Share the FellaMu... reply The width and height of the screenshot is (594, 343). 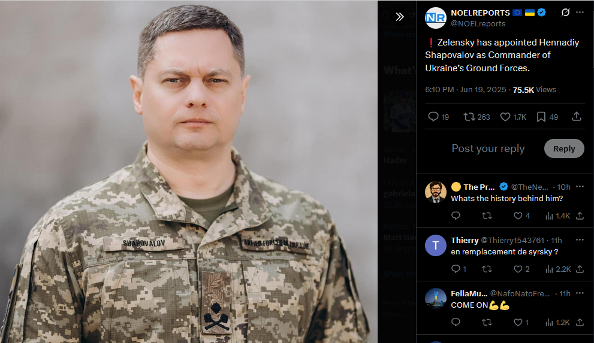[580, 322]
